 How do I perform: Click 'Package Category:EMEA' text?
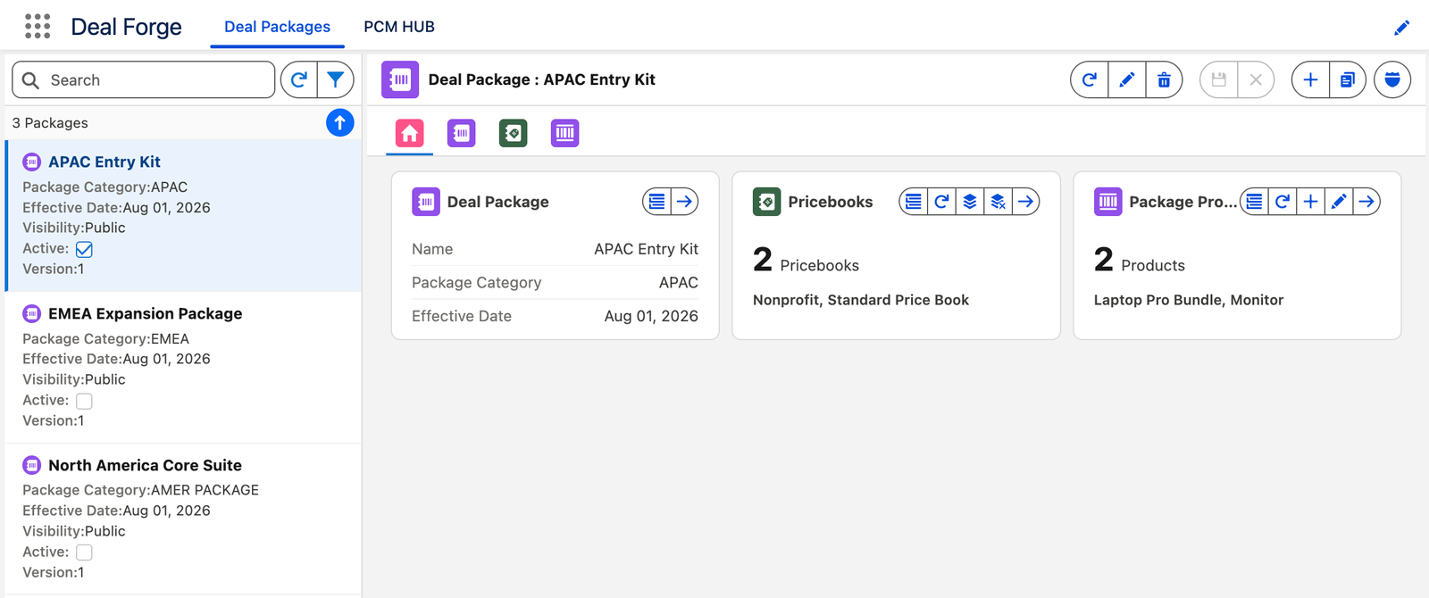pyautogui.click(x=105, y=338)
